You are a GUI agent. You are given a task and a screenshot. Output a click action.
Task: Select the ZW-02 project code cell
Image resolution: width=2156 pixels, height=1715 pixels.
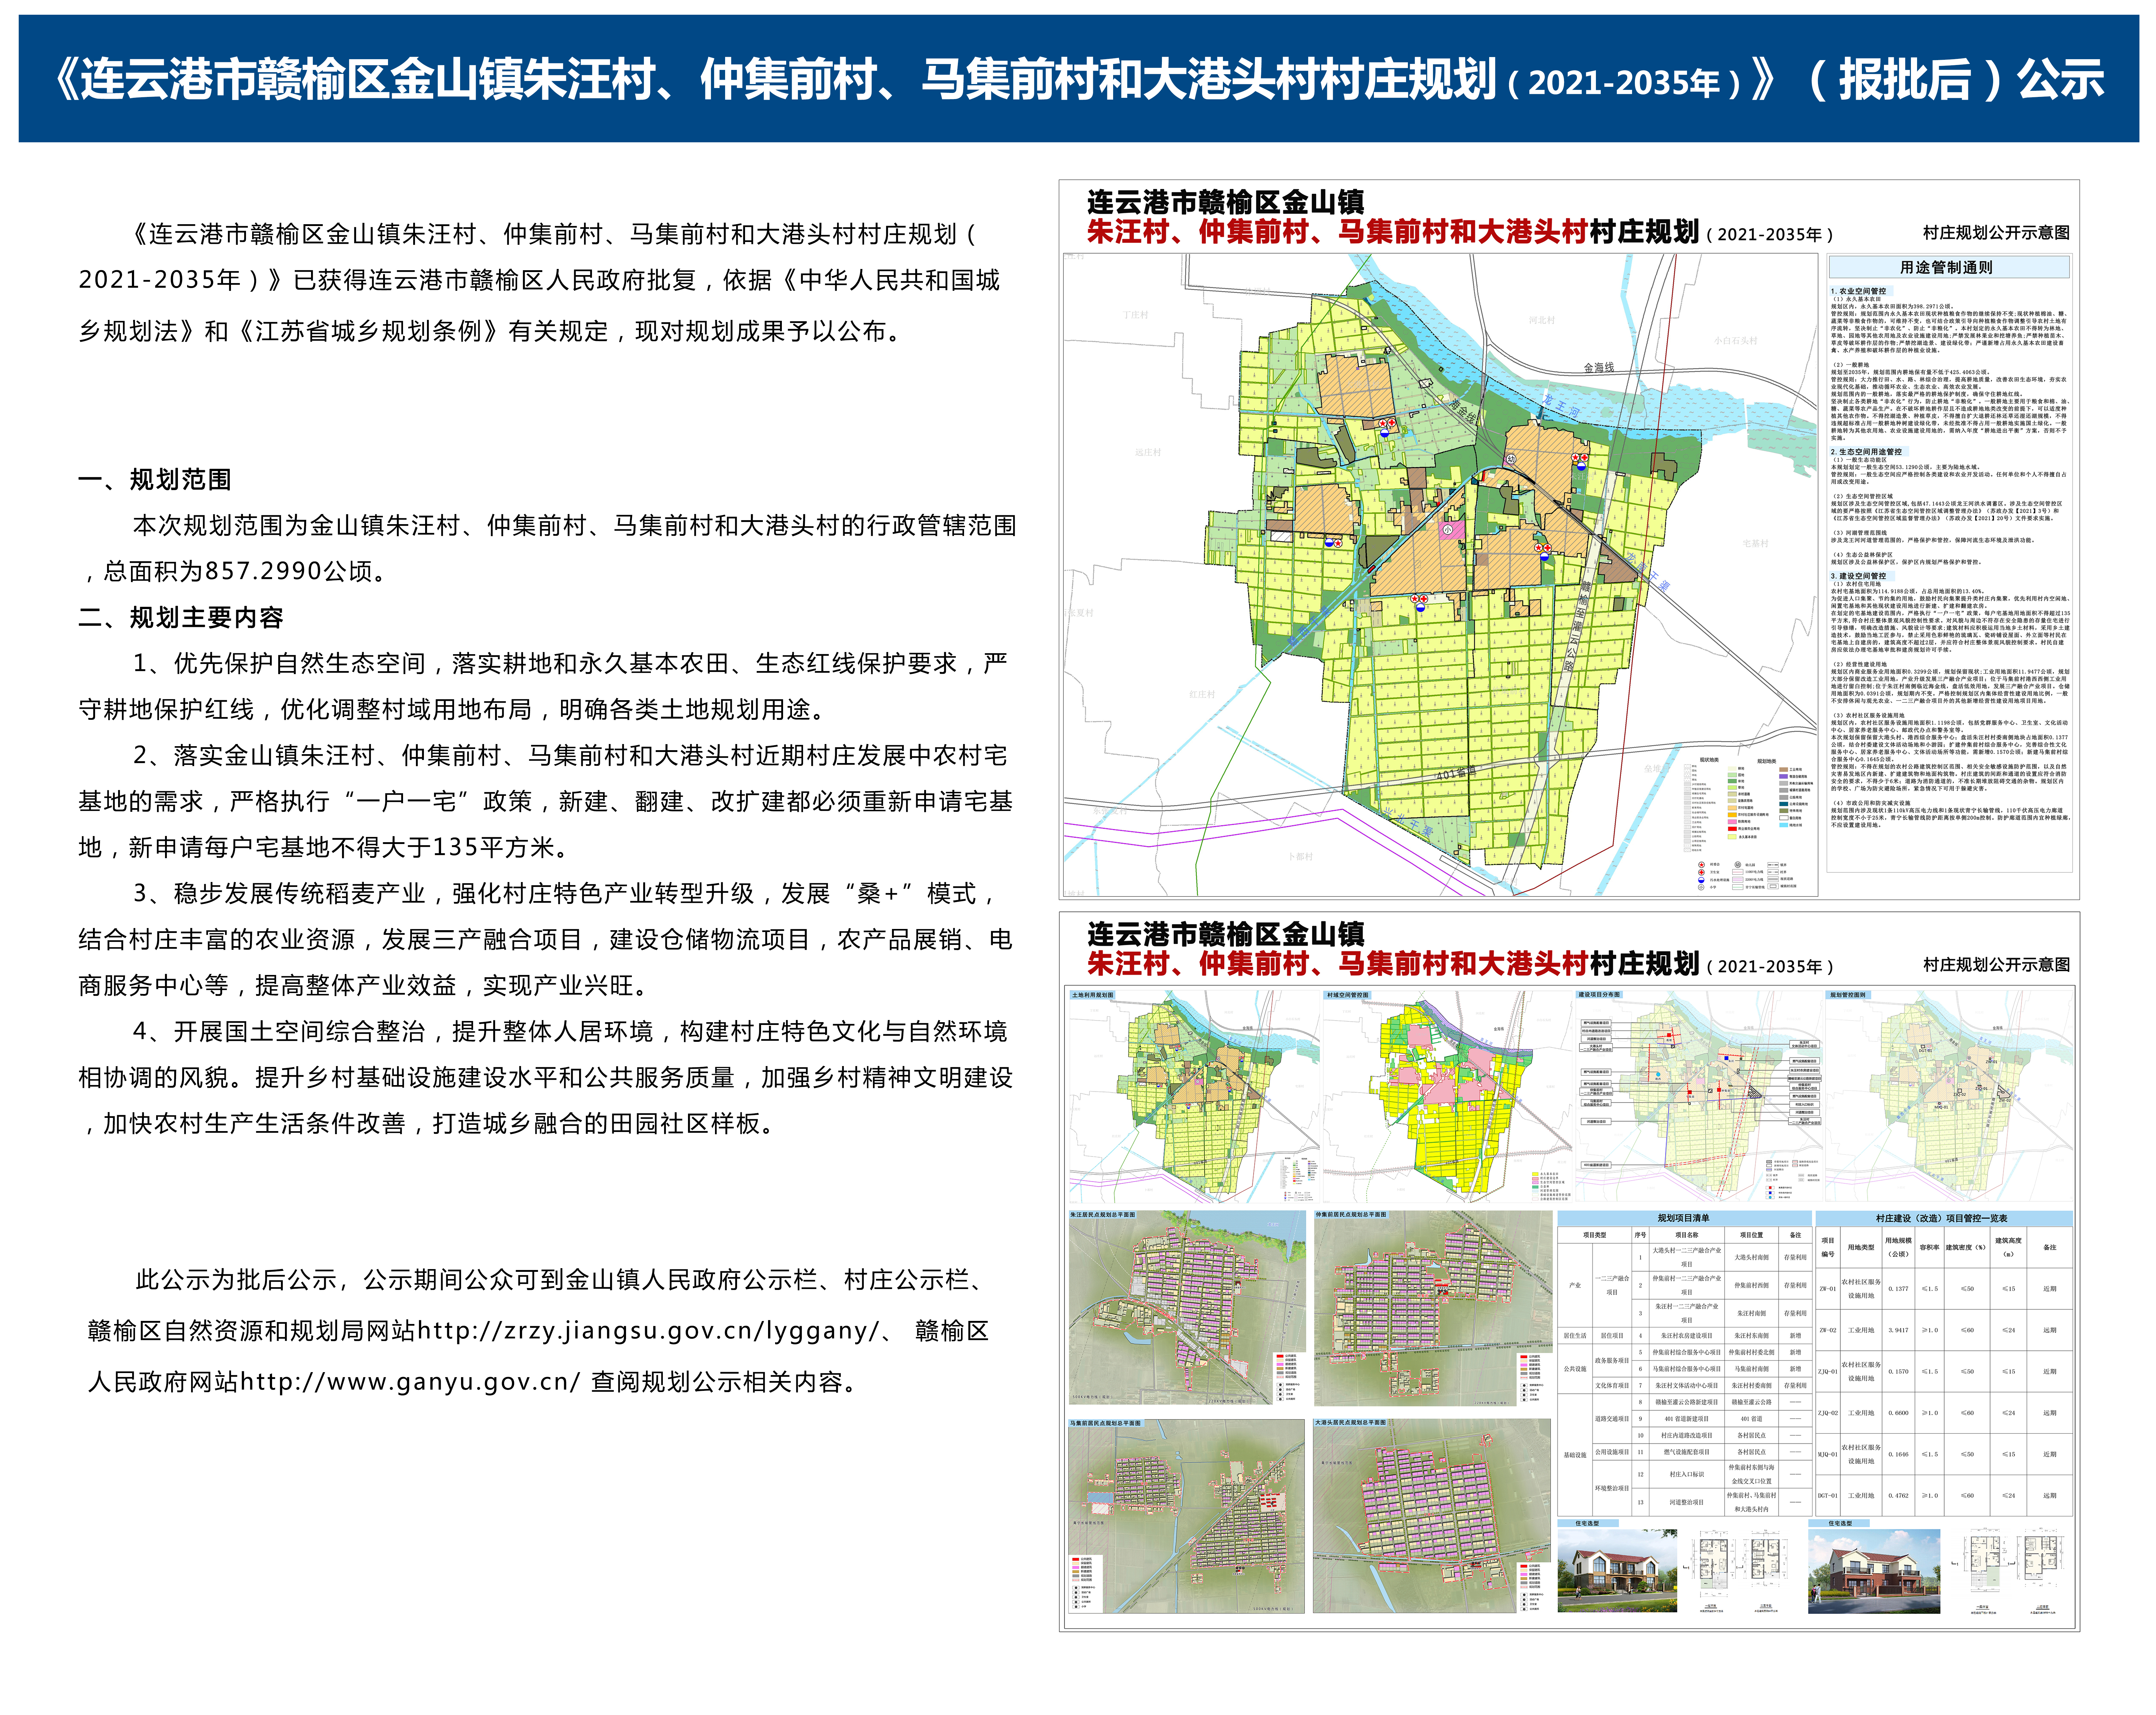pyautogui.click(x=1828, y=1330)
